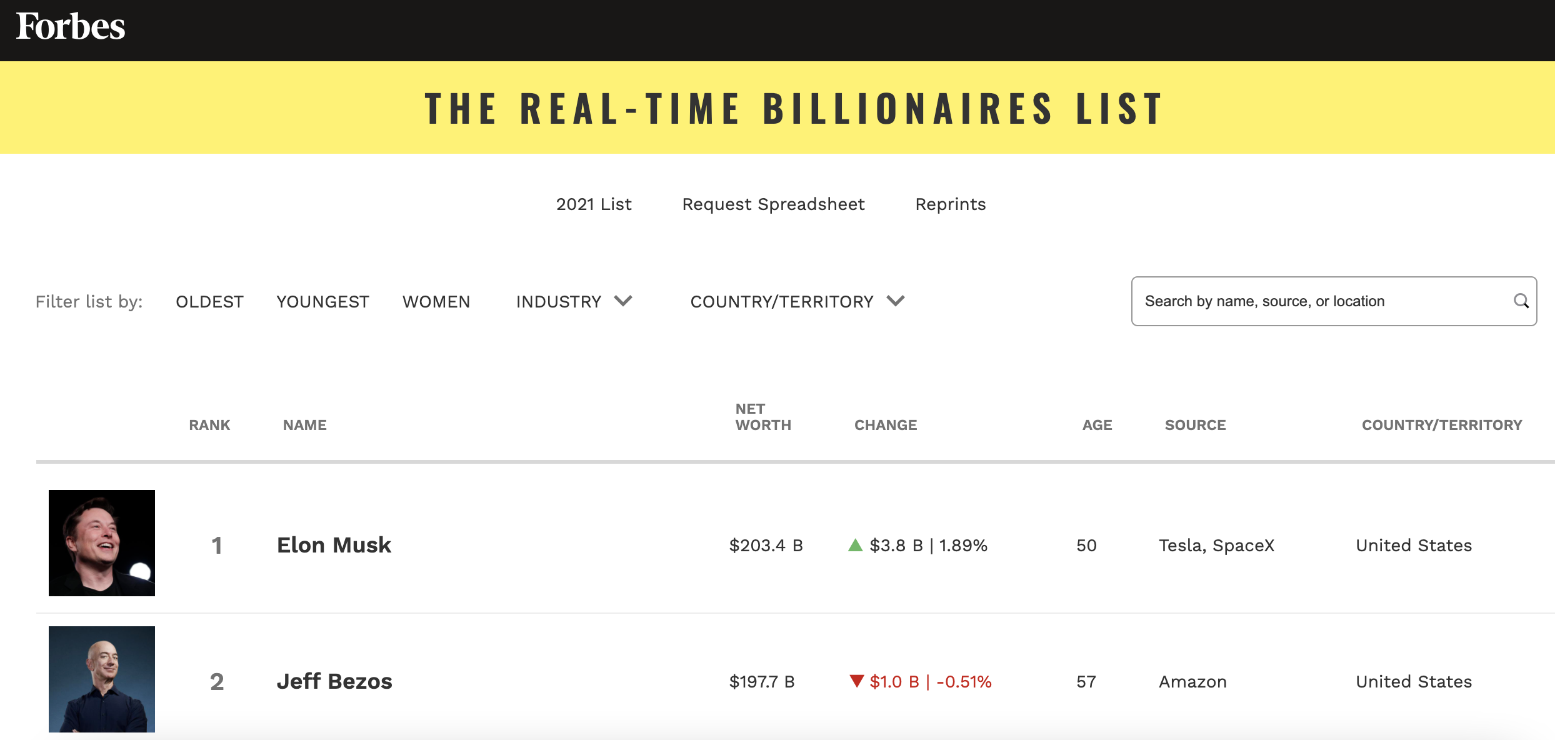Click the green up arrow for Elon Musk
The width and height of the screenshot is (1555, 740).
pos(855,545)
